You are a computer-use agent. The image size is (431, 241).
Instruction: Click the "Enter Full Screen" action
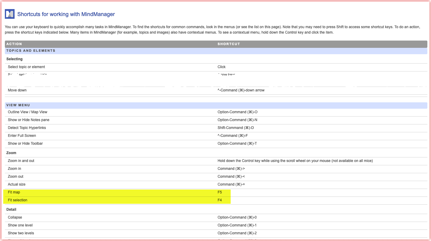point(22,136)
